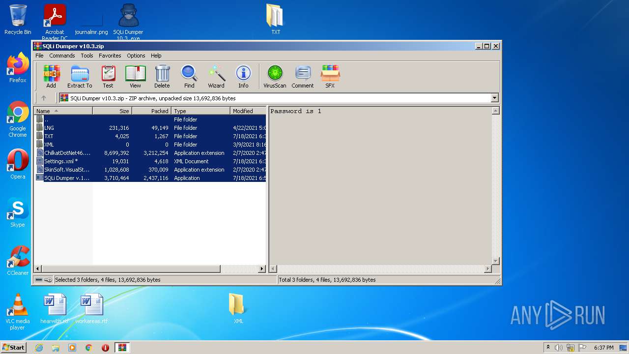The width and height of the screenshot is (629, 354).
Task: Select the LNG folder row
Action: [150, 128]
